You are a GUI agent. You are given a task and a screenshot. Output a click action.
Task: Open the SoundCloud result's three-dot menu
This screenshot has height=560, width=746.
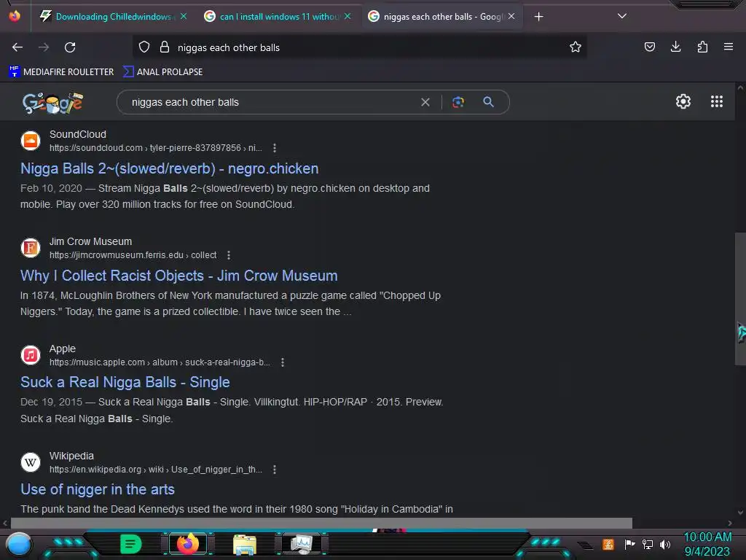pyautogui.click(x=275, y=148)
